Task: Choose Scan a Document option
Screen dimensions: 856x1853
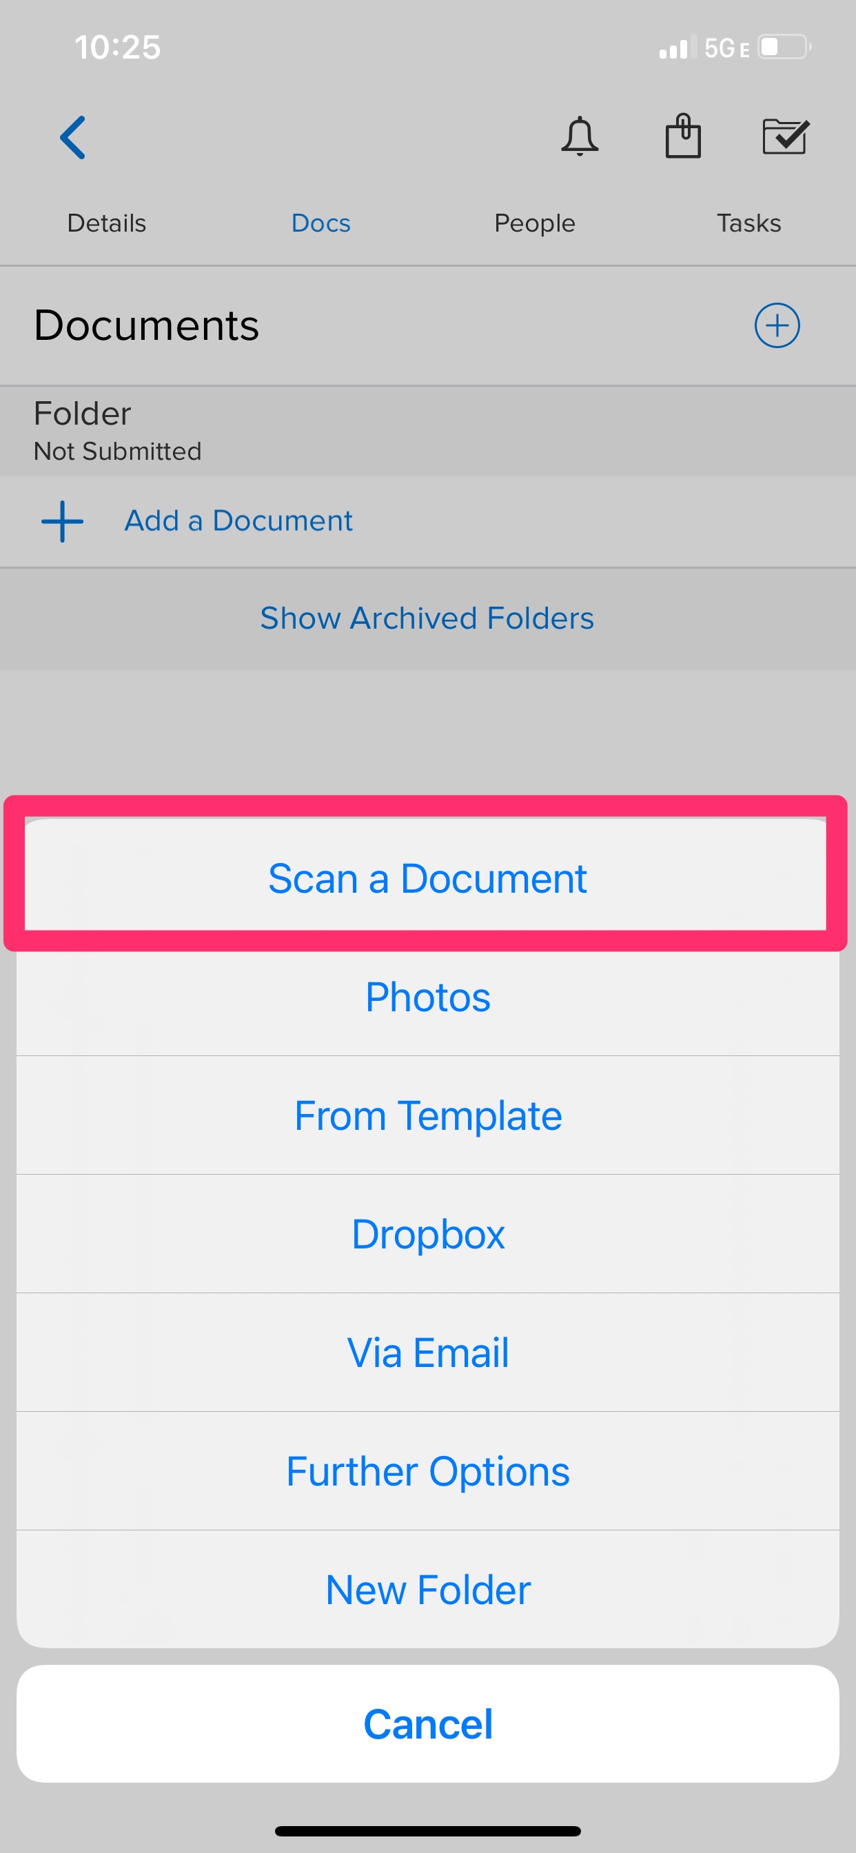Action: pos(428,878)
